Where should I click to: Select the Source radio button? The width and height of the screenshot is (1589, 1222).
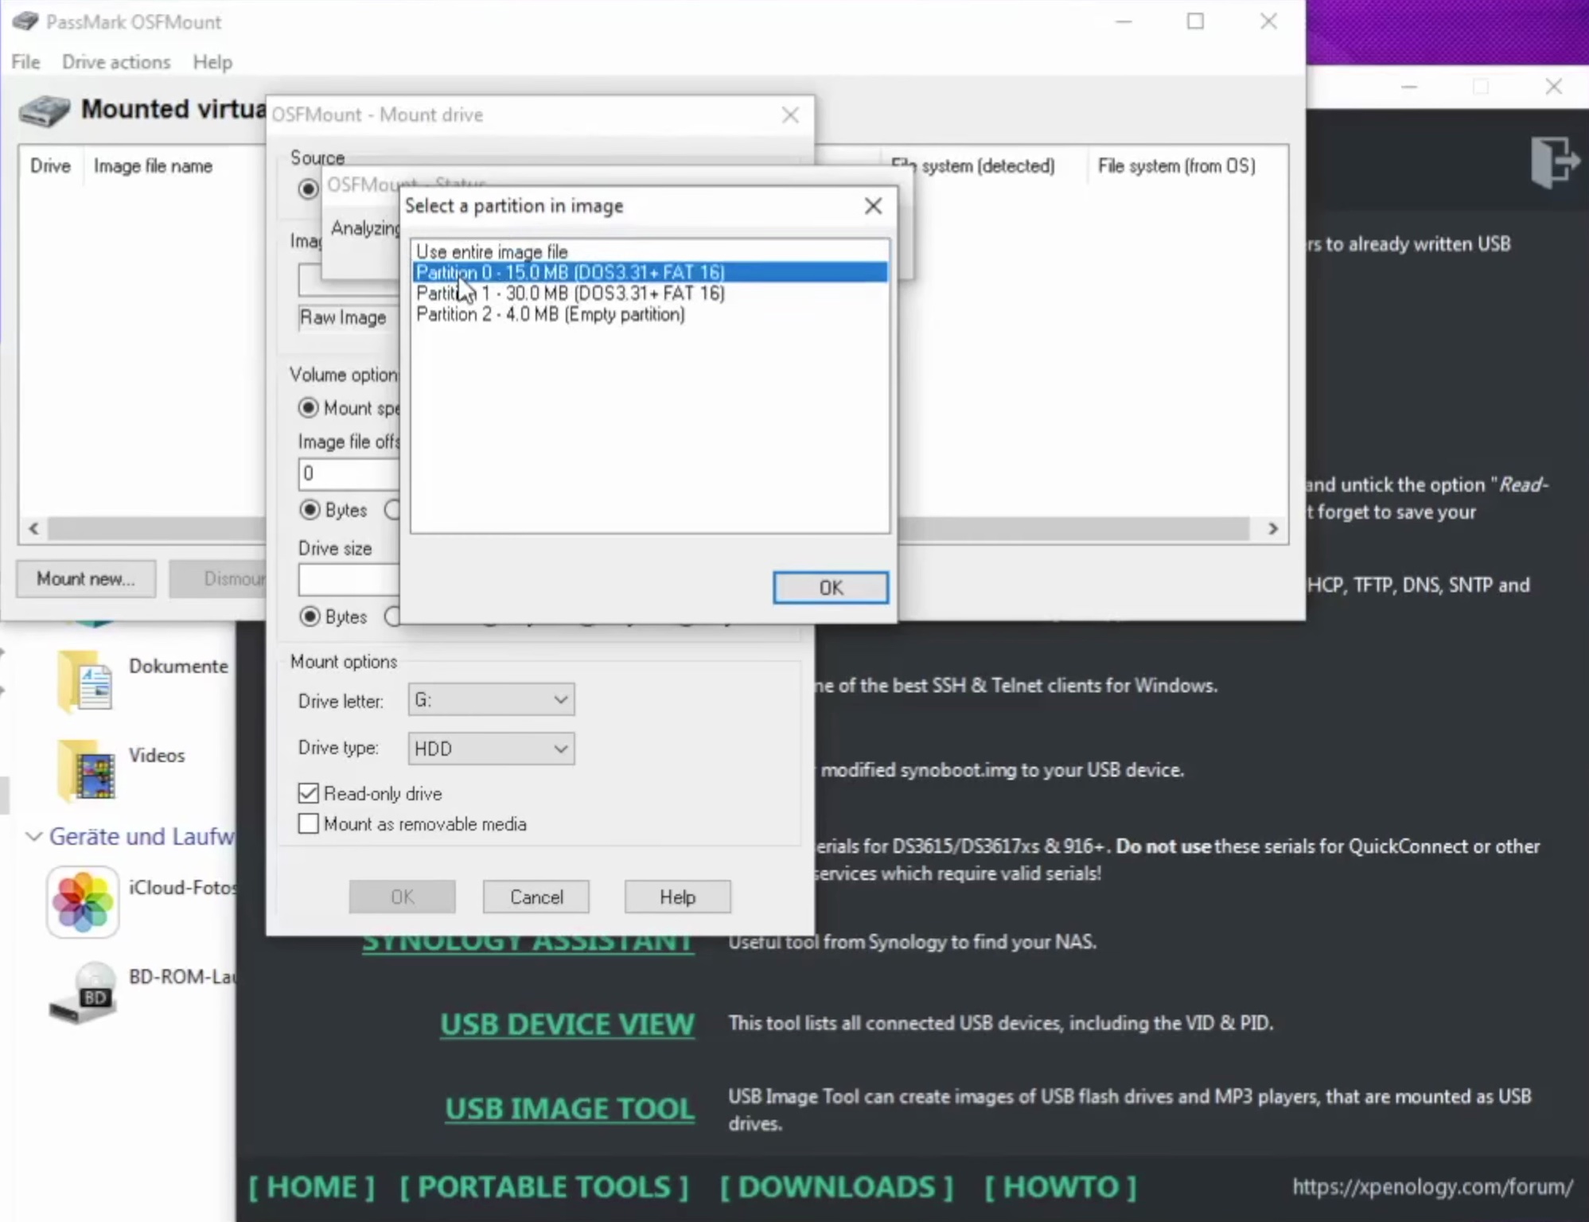308,189
